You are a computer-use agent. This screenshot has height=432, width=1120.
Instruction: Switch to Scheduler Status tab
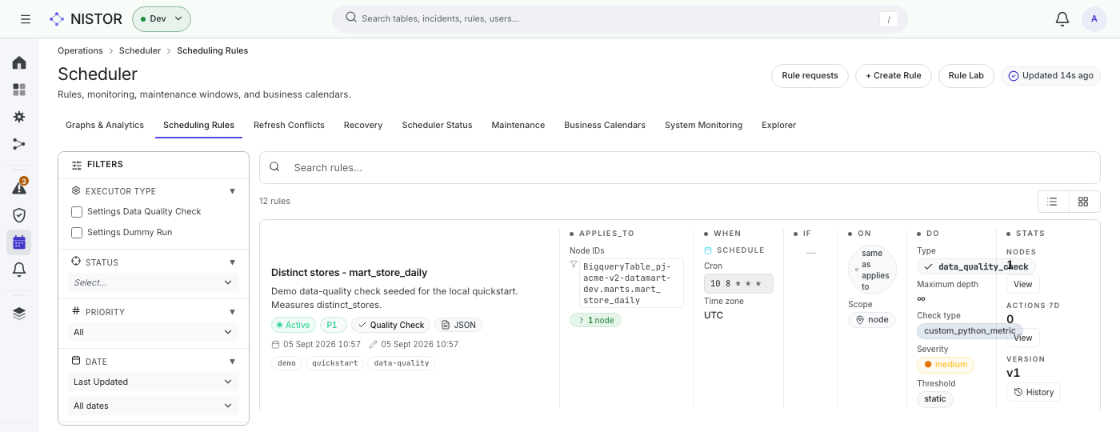coord(437,125)
